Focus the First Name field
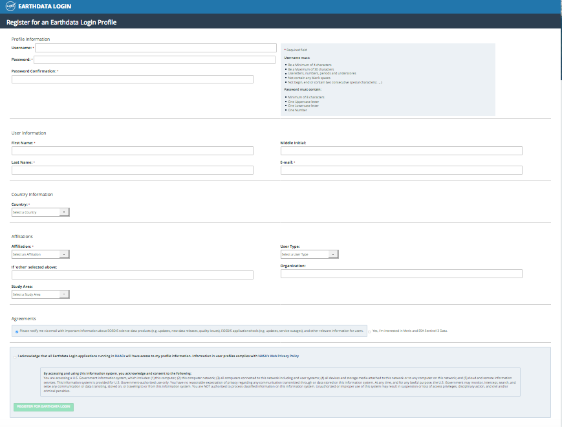This screenshot has width=562, height=427. [133, 151]
